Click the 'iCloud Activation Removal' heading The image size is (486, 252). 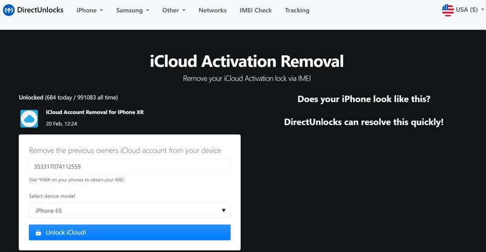(x=247, y=61)
